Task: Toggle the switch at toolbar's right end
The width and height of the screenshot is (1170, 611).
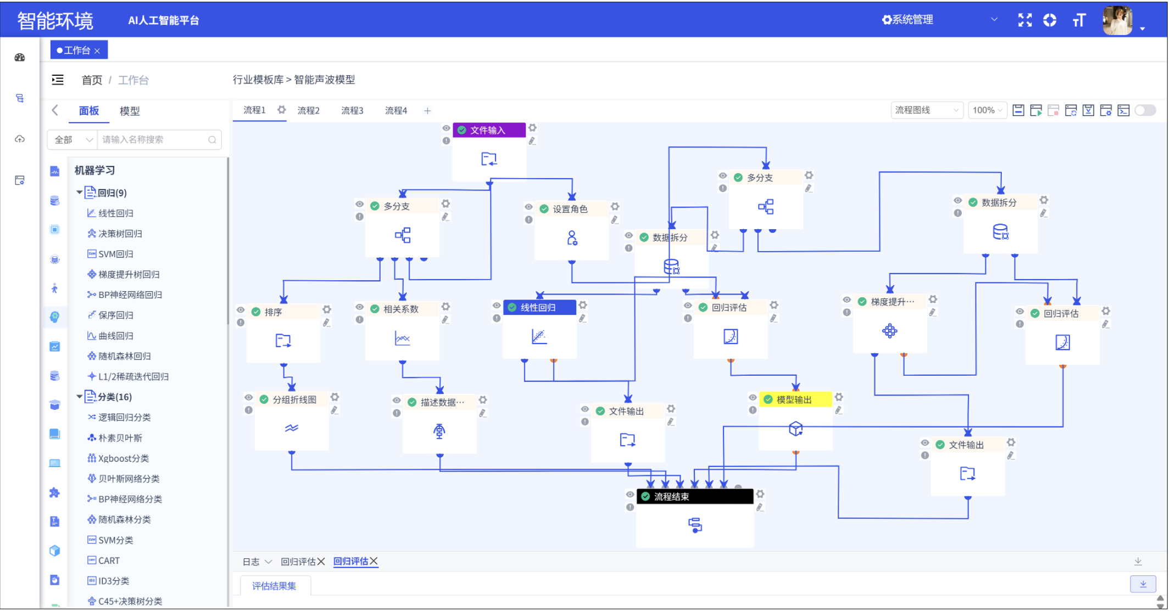Action: tap(1145, 110)
